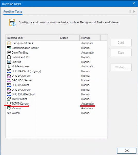The height and width of the screenshot is (155, 138).
Task: Click the Core Runtime gear icon
Action: tap(9, 53)
